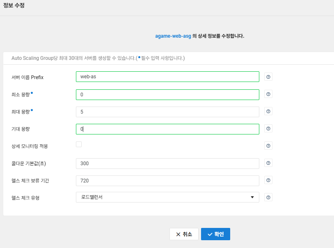Enable the 상세 모니터링 적용 checkbox
Image resolution: width=334 pixels, height=248 pixels.
pos(79,144)
